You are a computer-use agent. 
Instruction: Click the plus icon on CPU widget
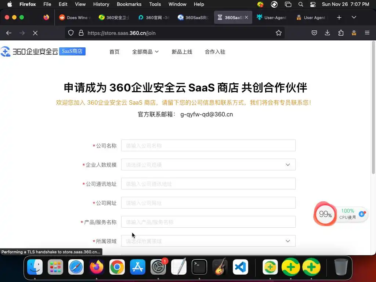click(x=362, y=214)
